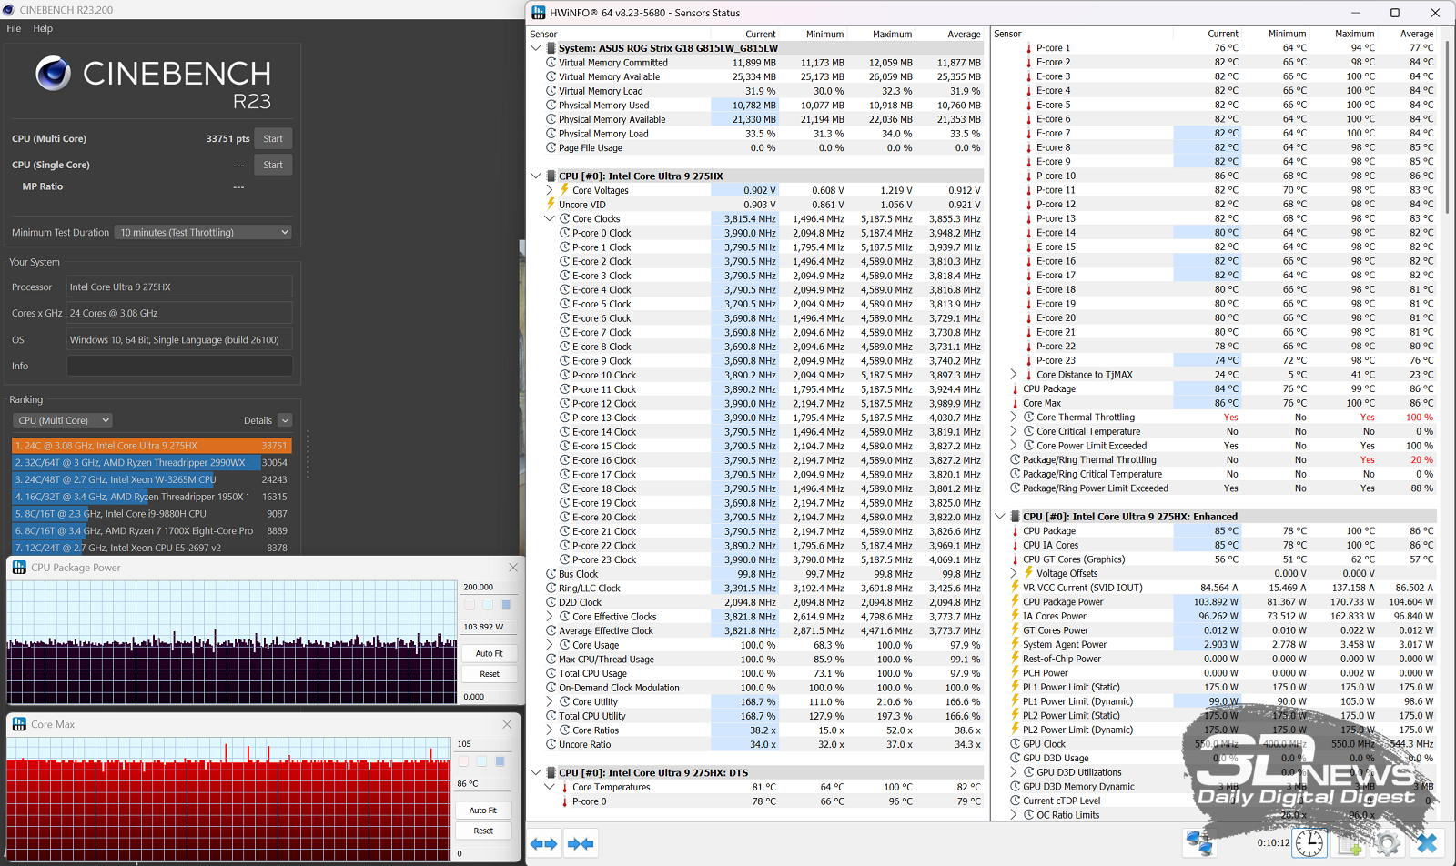Click the chip icon beside System: ASUS ROG Strix
The image size is (1456, 866).
tap(551, 48)
